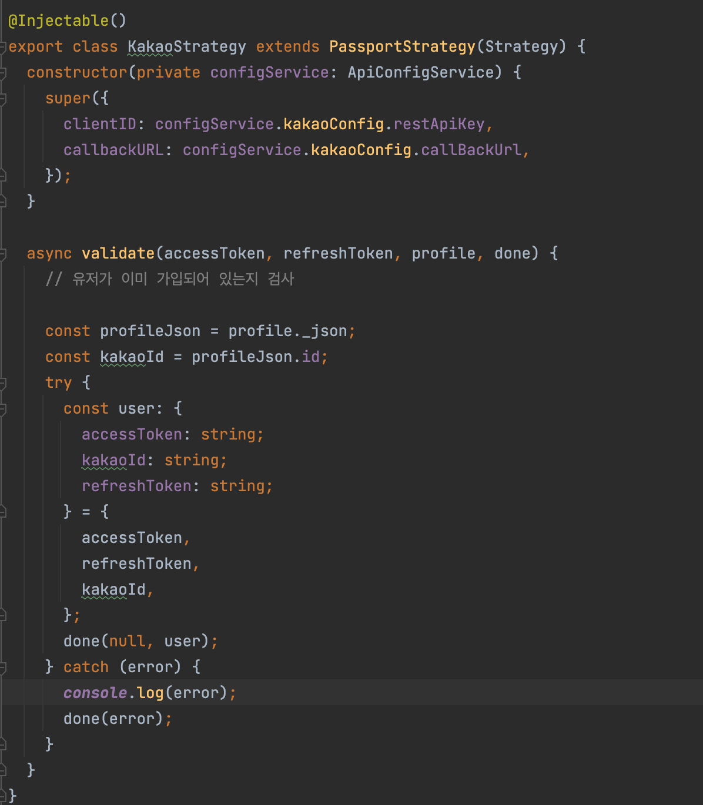Click 'user' in 'const user: {' line

point(136,408)
